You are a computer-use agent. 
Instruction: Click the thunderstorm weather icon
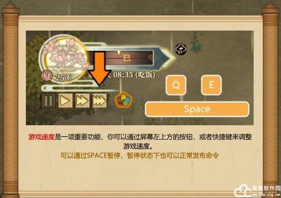click(181, 49)
